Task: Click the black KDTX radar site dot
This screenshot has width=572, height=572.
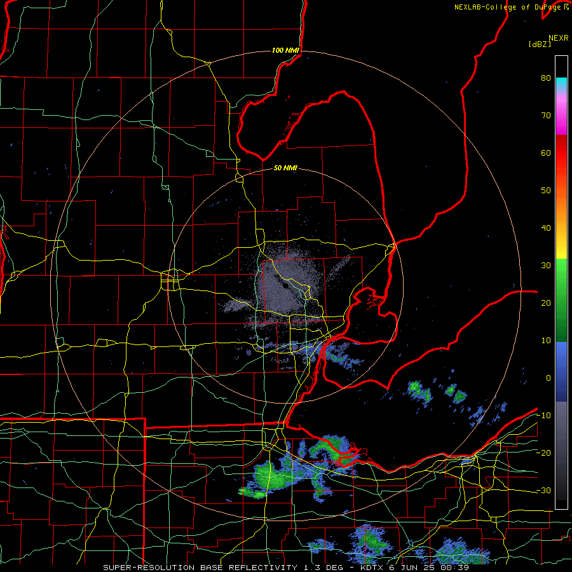Action: pyautogui.click(x=285, y=286)
